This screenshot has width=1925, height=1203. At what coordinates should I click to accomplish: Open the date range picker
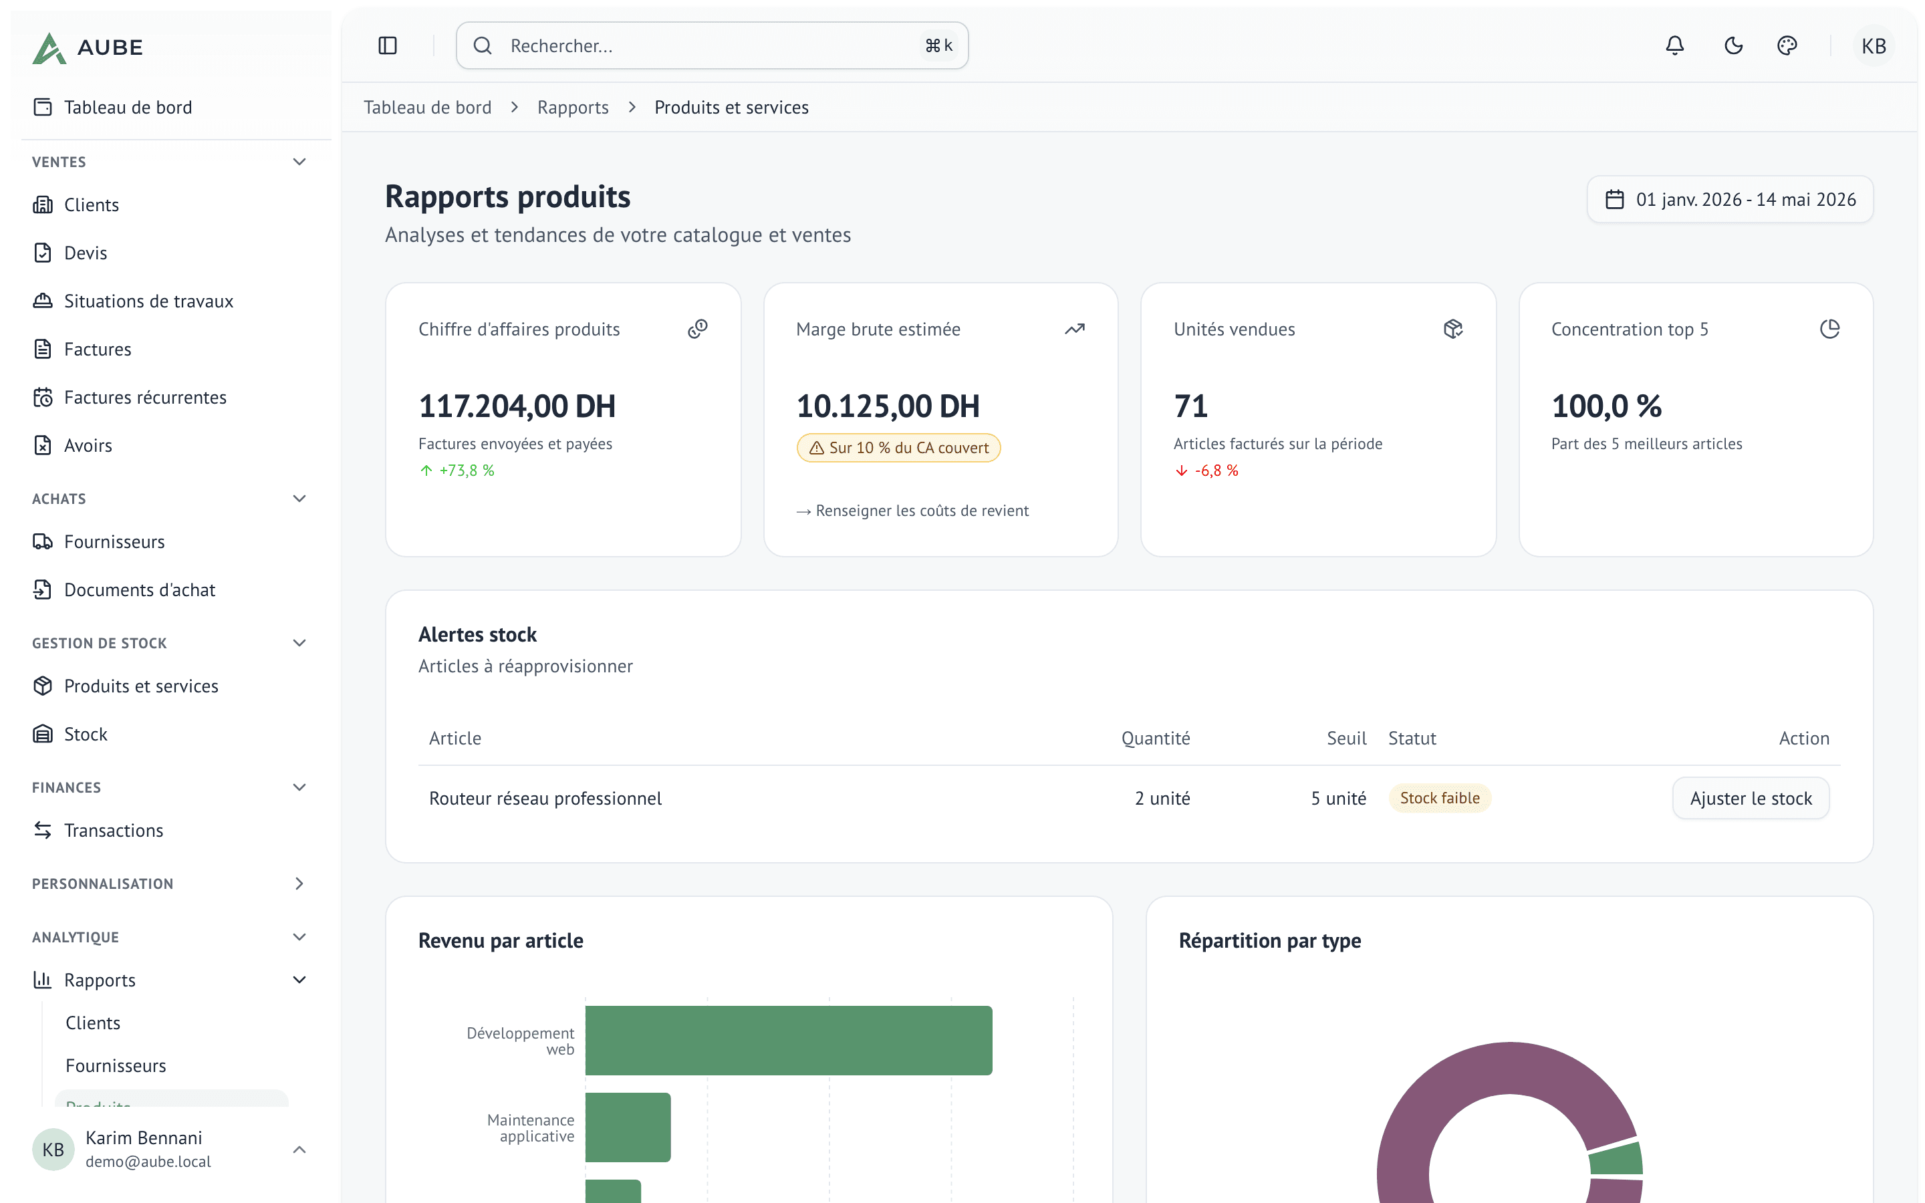click(x=1730, y=199)
